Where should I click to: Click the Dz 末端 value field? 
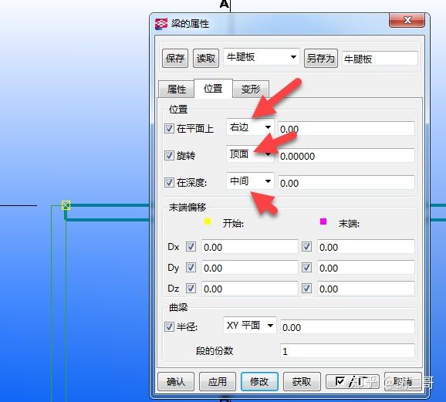tap(366, 289)
